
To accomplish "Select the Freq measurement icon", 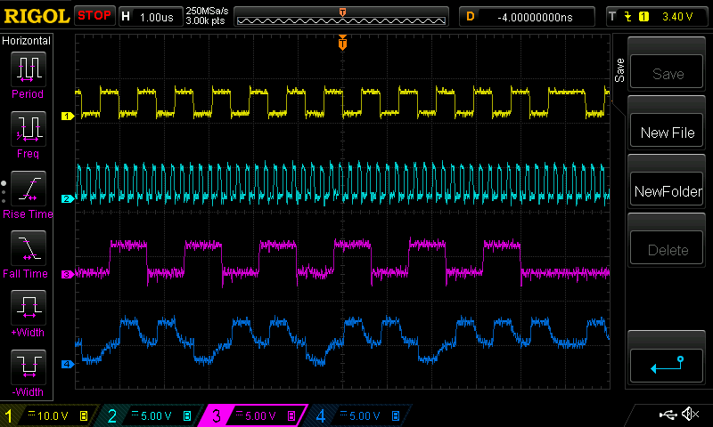I will 29,128.
